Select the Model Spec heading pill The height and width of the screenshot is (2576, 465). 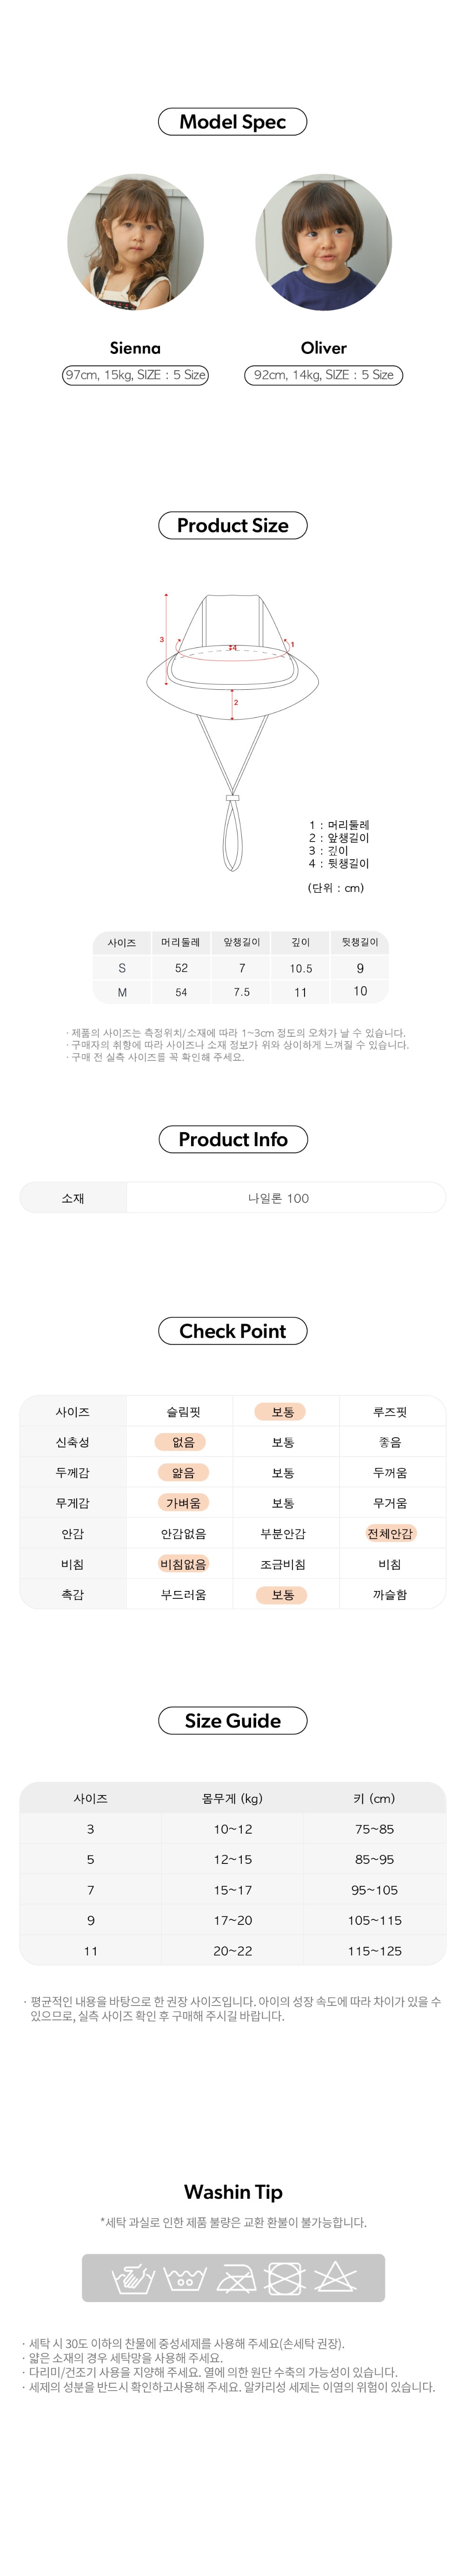point(232,122)
